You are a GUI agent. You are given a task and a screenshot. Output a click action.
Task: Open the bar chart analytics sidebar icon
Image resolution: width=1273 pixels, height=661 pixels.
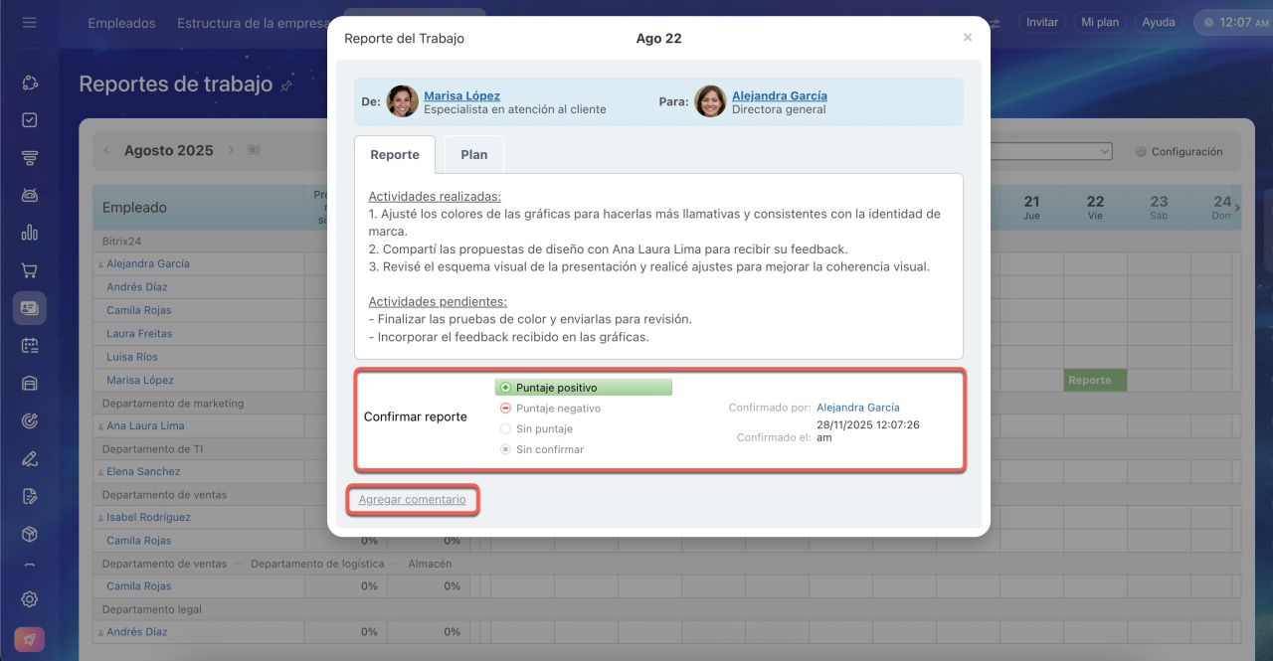(29, 233)
